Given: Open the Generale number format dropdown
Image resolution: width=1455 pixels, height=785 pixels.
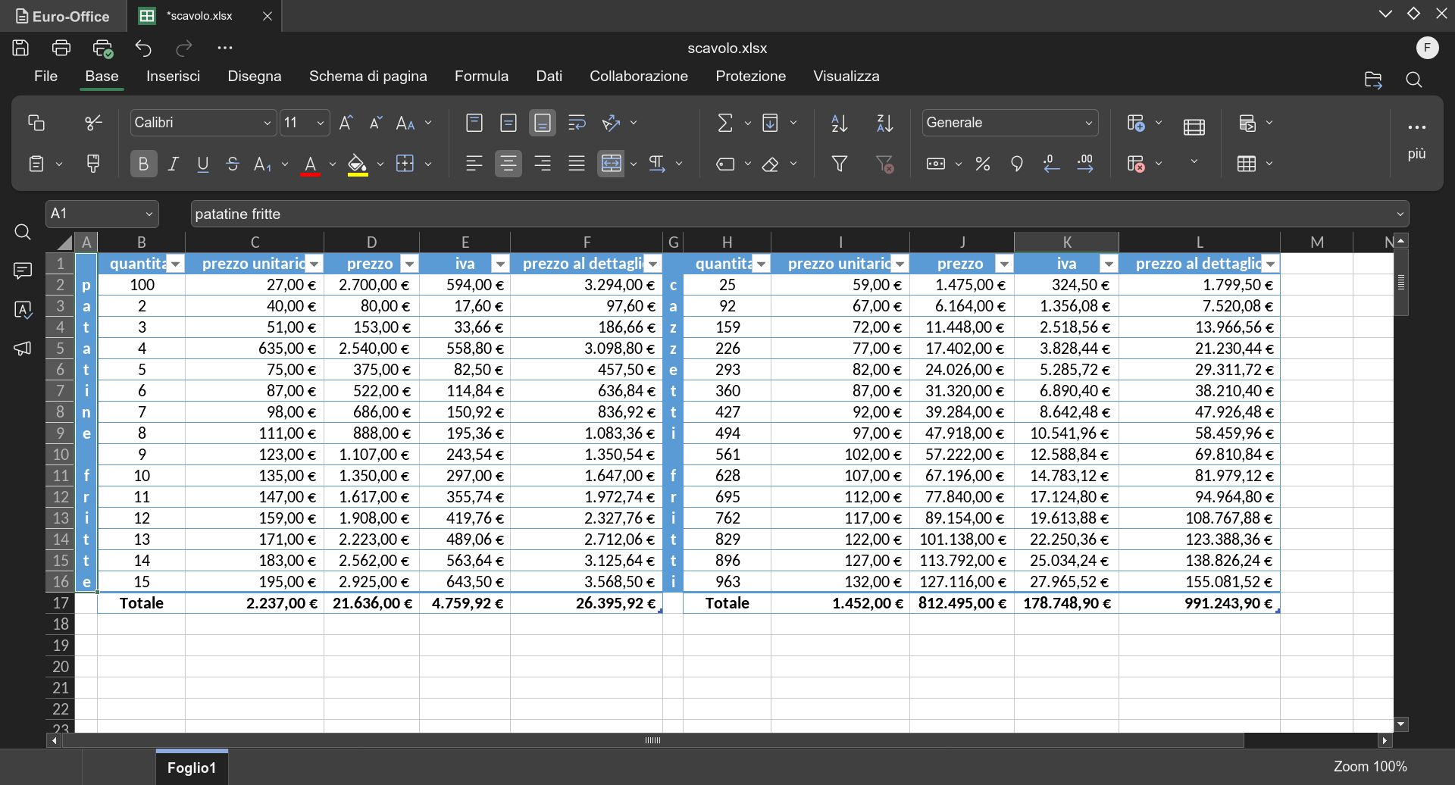Looking at the screenshot, I should (1088, 123).
